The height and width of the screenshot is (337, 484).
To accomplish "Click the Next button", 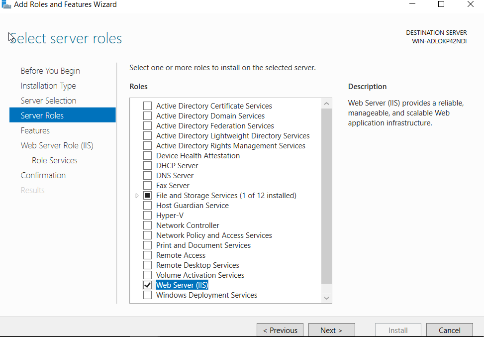I will [331, 330].
